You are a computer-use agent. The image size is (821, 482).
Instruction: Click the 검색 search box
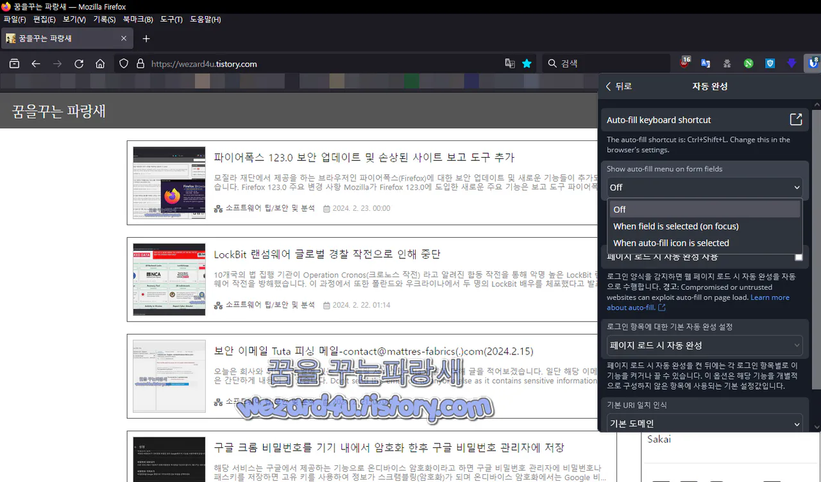(606, 63)
